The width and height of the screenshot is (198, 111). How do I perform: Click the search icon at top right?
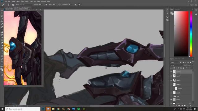pyautogui.click(x=188, y=5)
